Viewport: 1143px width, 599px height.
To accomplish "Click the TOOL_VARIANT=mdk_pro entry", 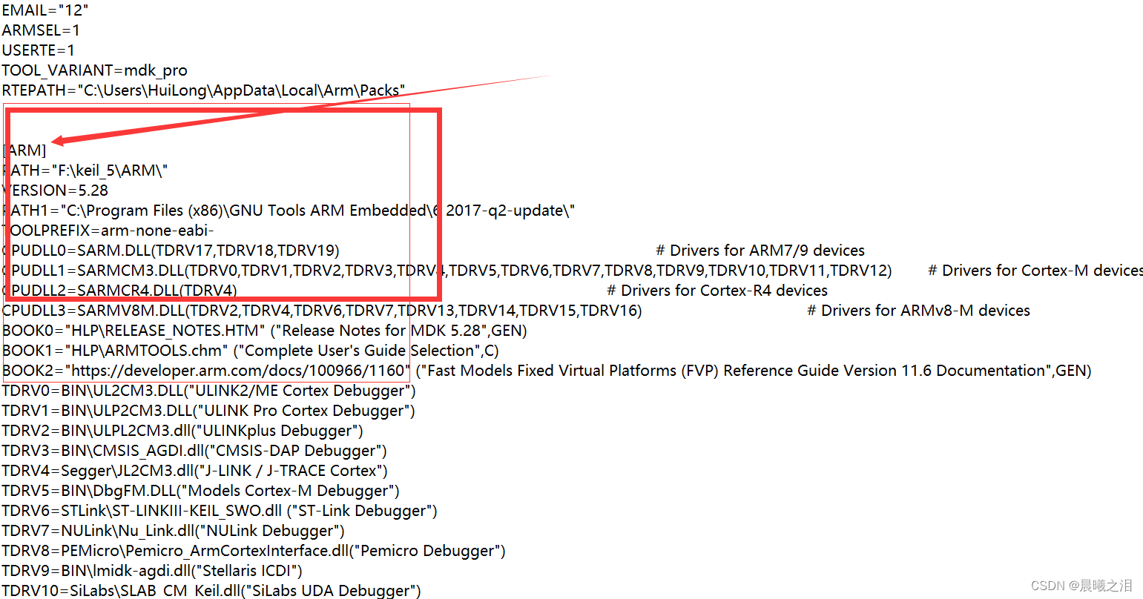I will [94, 70].
